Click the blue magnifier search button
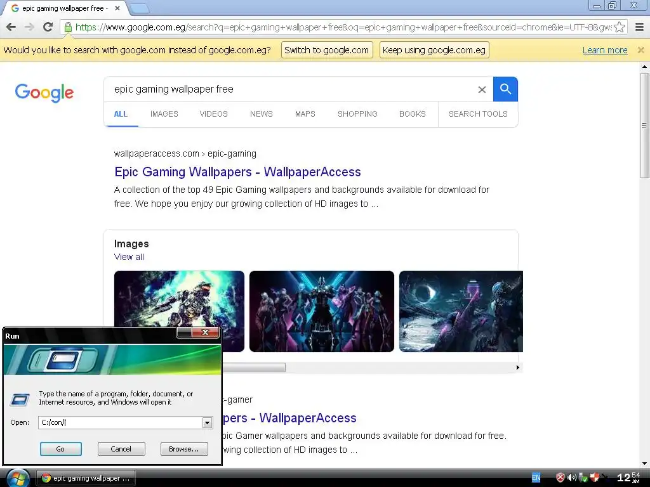Viewport: 650px width, 487px height. (x=505, y=89)
